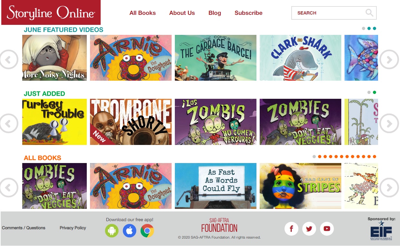400x246 pixels.
Task: Open the YouTube channel icon
Action: click(x=327, y=229)
